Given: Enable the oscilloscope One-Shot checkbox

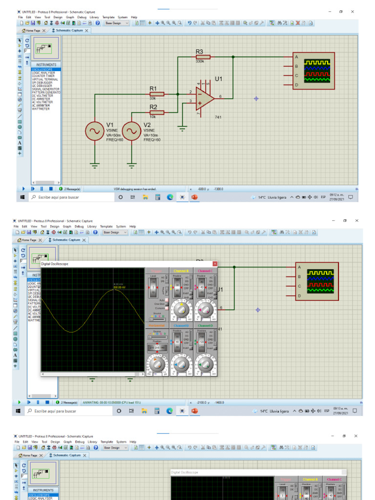Looking at the screenshot, I should [x=167, y=304].
